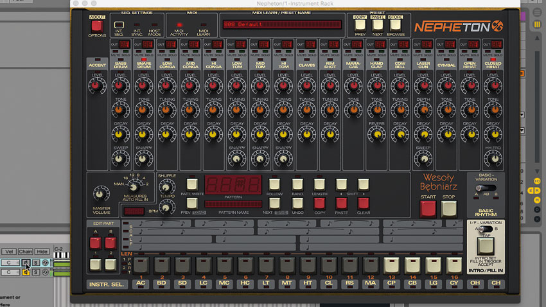Enable HOST MODE in Seq. Settings
The height and width of the screenshot is (307, 546).
(154, 25)
